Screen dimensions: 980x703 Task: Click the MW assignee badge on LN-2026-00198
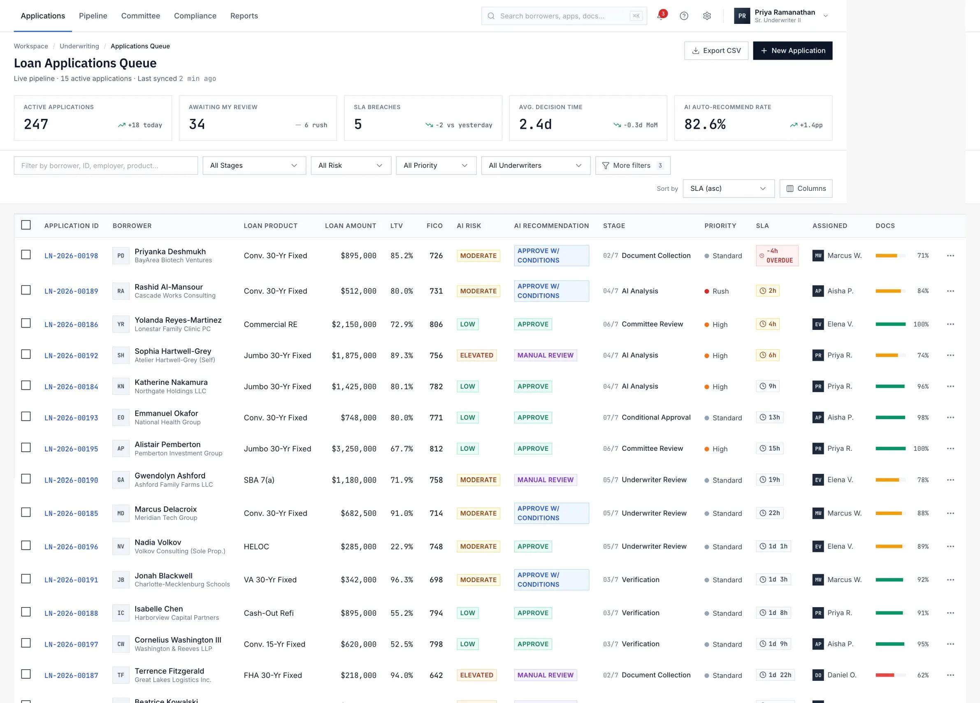(x=818, y=255)
